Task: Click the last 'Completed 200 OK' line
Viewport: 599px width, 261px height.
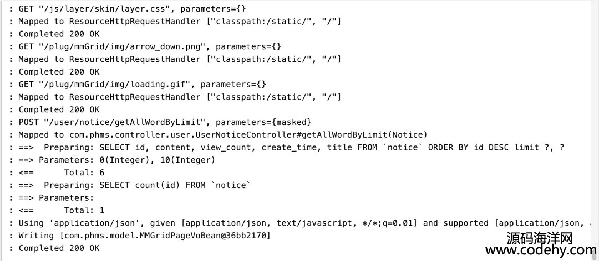Action: [54, 248]
